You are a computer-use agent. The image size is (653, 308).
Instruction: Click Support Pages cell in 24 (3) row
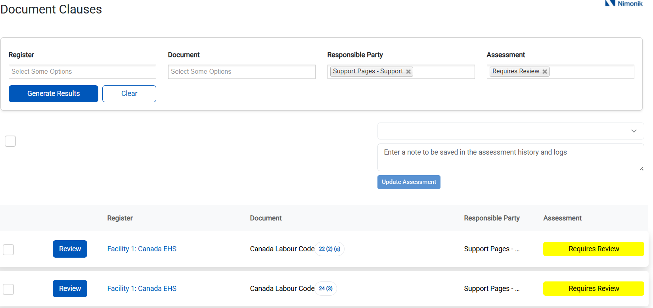(x=492, y=289)
